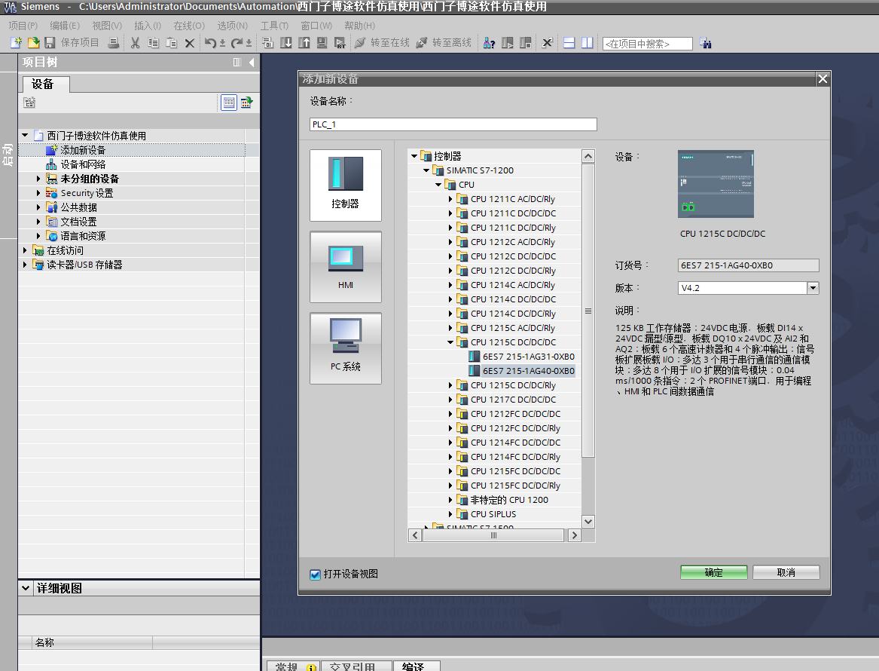Click the new project toolbar icon
The image size is (879, 671).
click(17, 43)
